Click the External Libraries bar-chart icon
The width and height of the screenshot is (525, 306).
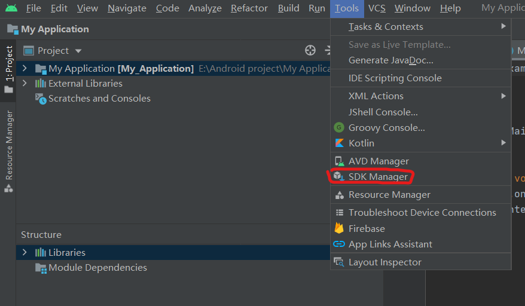point(41,83)
